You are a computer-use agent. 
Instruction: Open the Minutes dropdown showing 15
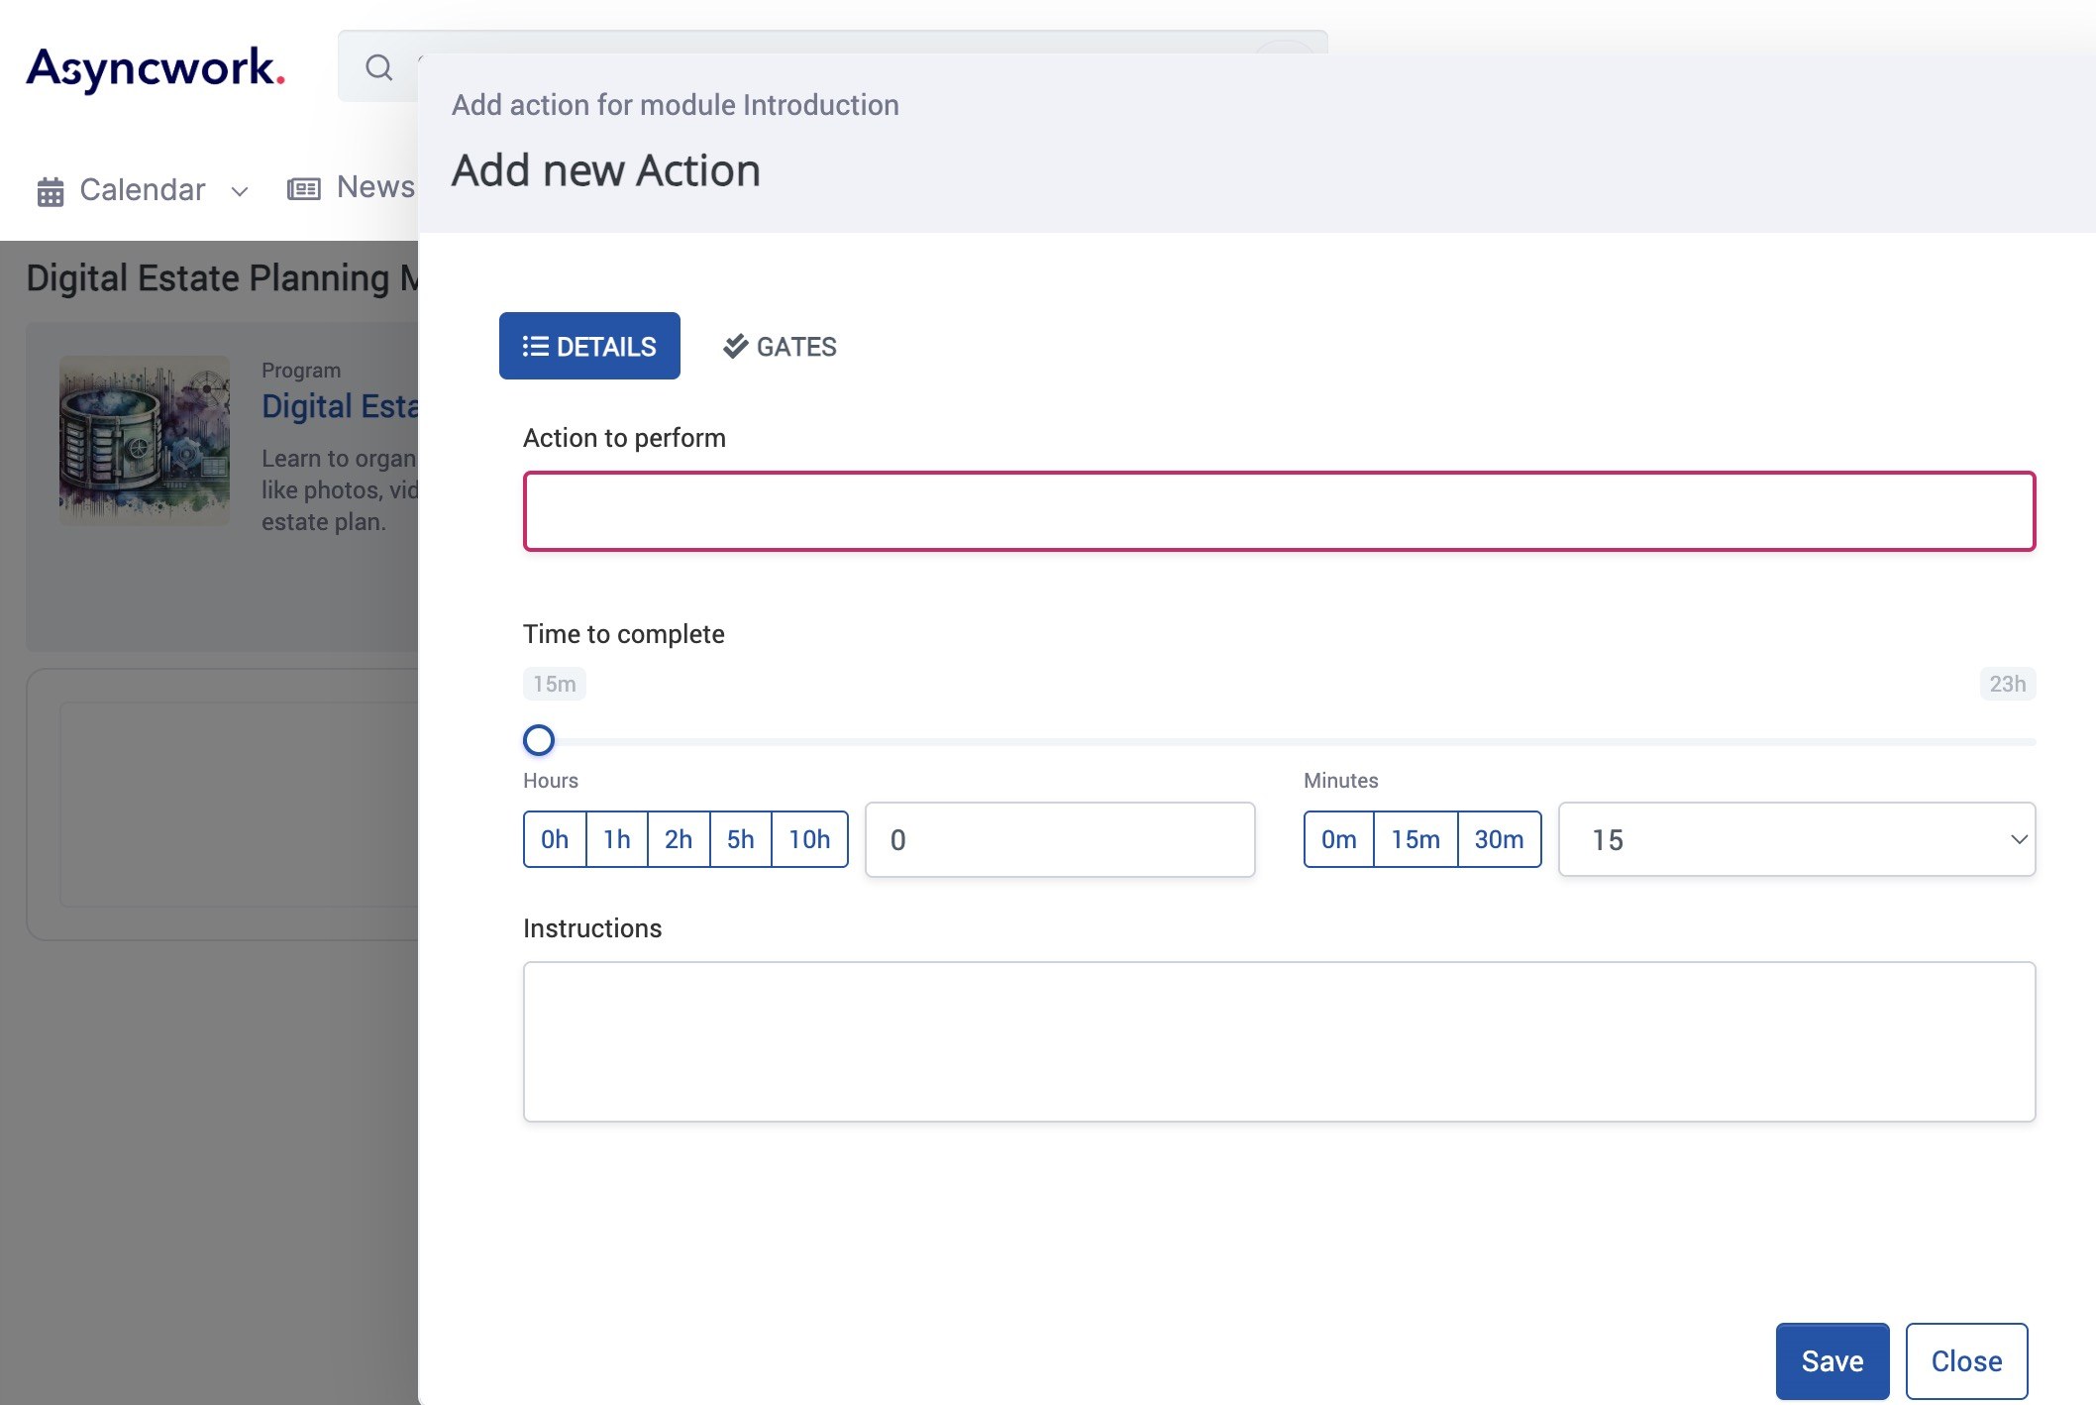pyautogui.click(x=1797, y=839)
